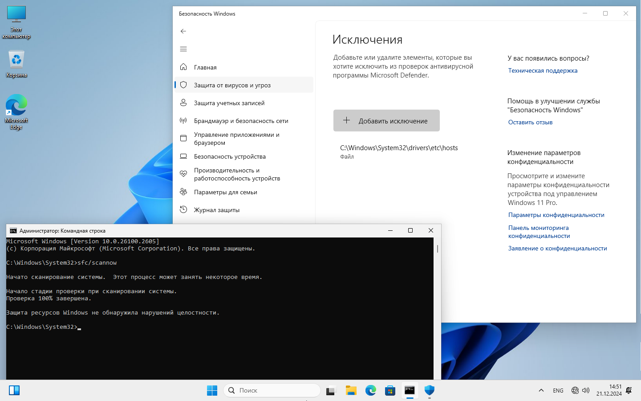Click the laptop icon for device security
The height and width of the screenshot is (401, 641).
(x=183, y=156)
